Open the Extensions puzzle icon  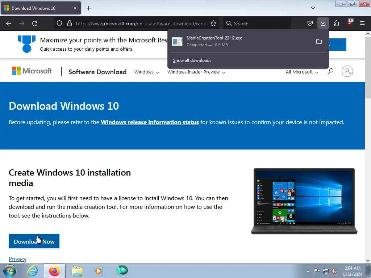point(336,24)
